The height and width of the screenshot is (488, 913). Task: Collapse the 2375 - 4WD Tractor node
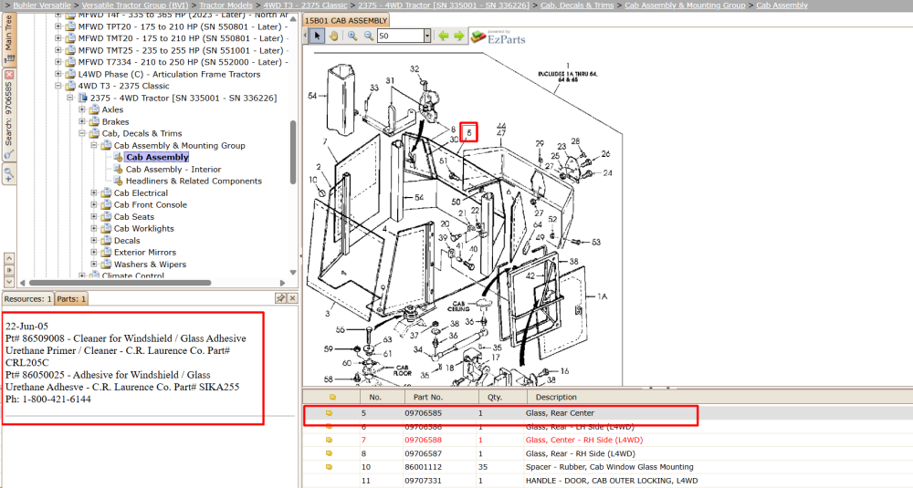(70, 98)
